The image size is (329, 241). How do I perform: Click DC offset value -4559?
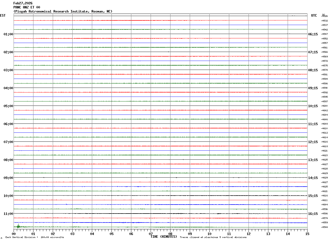pyautogui.click(x=324, y=223)
